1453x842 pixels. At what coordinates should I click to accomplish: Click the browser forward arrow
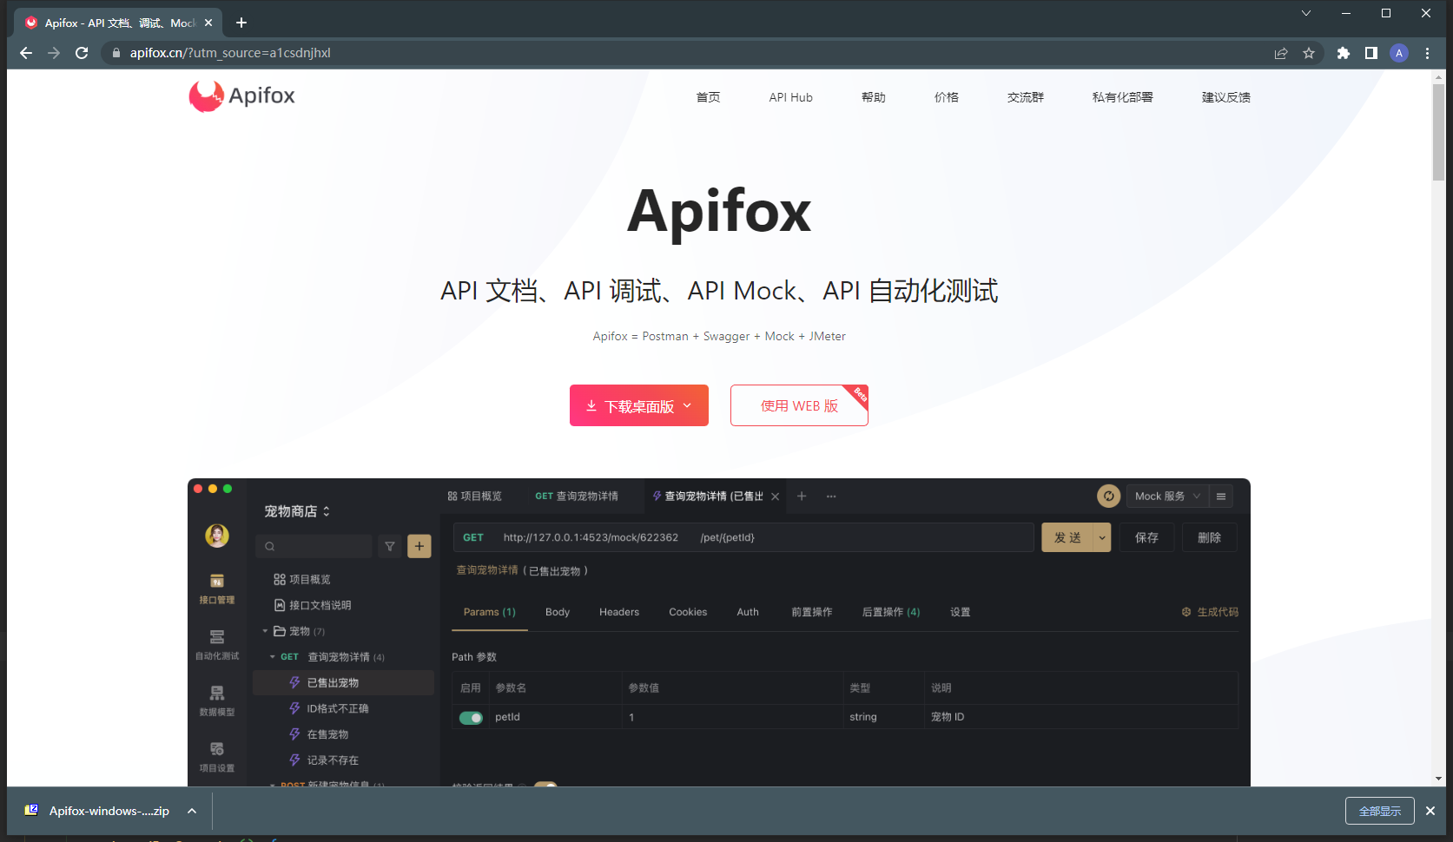[54, 53]
